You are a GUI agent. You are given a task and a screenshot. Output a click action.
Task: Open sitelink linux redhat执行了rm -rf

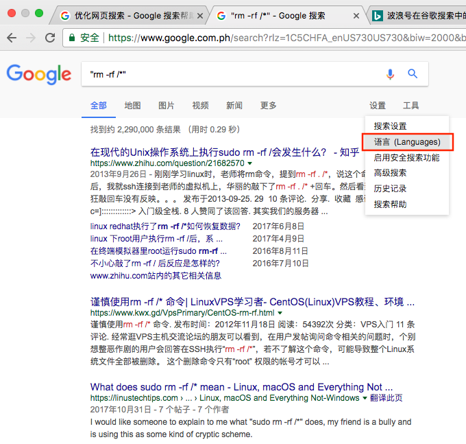point(165,226)
